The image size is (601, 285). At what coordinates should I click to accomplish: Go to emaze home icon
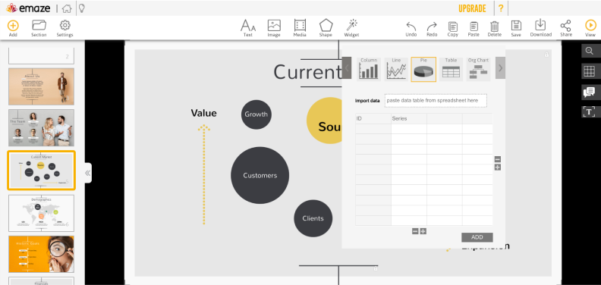click(x=67, y=8)
